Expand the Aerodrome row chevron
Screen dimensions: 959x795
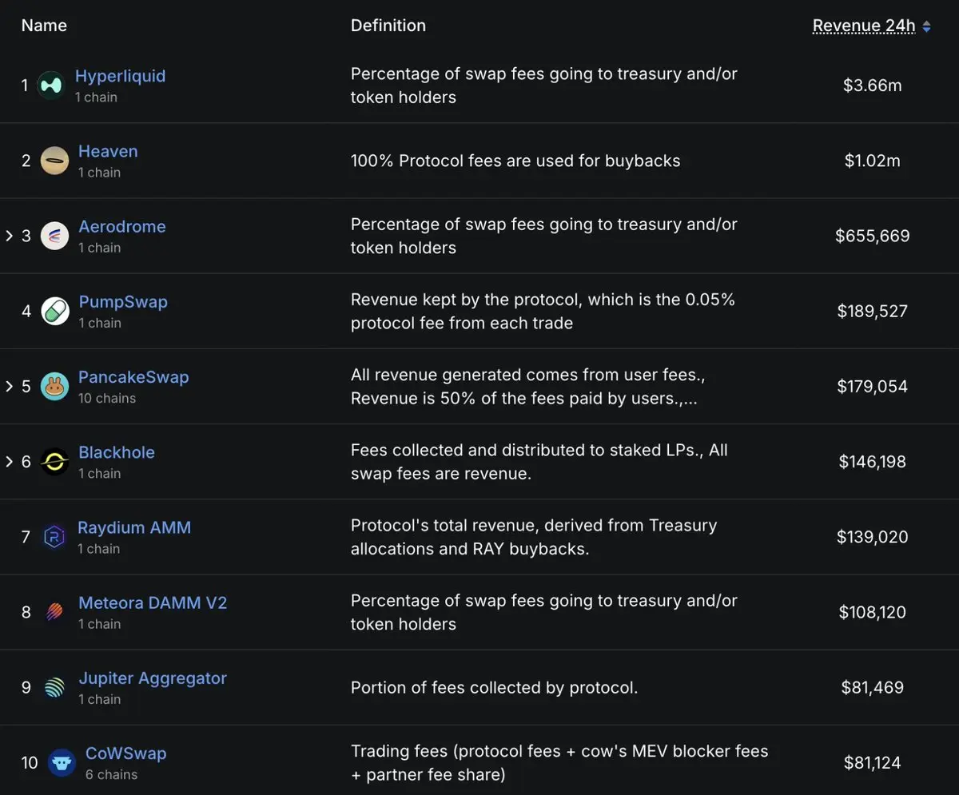tap(10, 236)
